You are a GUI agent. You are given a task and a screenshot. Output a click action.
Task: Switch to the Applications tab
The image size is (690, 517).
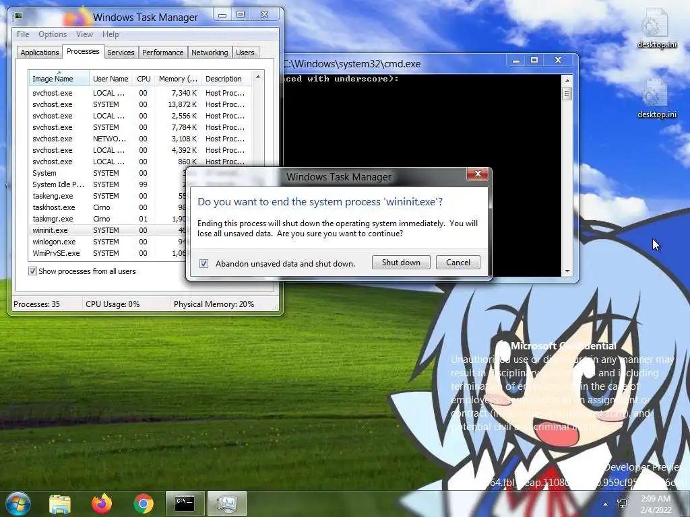pos(40,53)
